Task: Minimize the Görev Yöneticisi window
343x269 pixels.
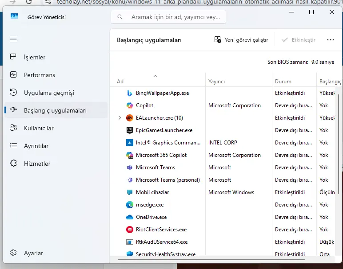Action: 291,12
